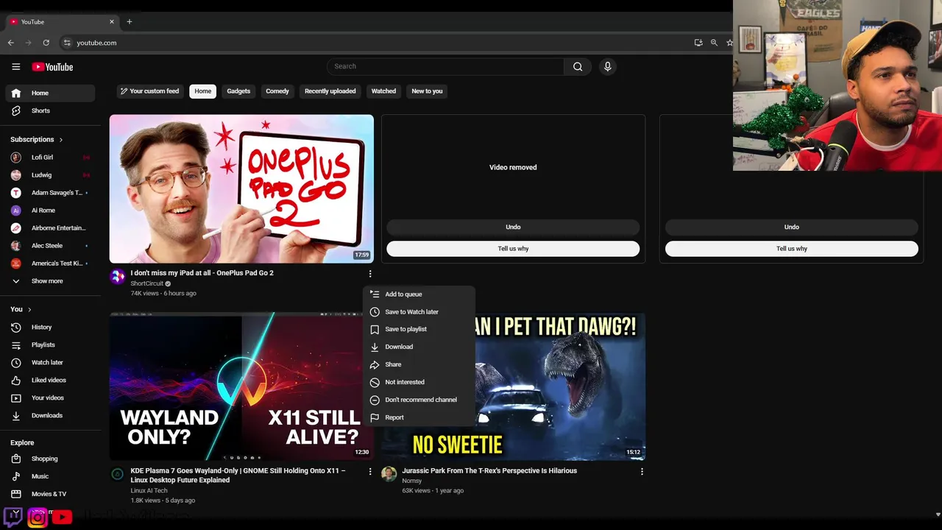Viewport: 942px width, 530px height.
Task: Select the Home filter chip
Action: pyautogui.click(x=203, y=91)
